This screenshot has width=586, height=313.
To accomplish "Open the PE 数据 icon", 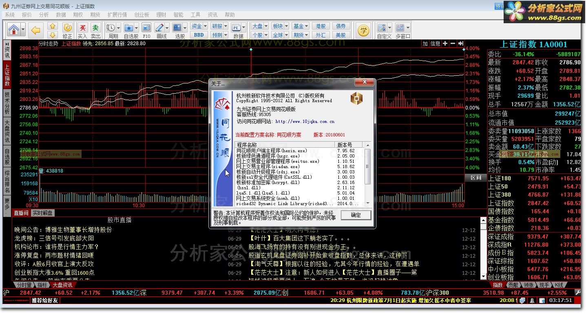I will (x=236, y=28).
